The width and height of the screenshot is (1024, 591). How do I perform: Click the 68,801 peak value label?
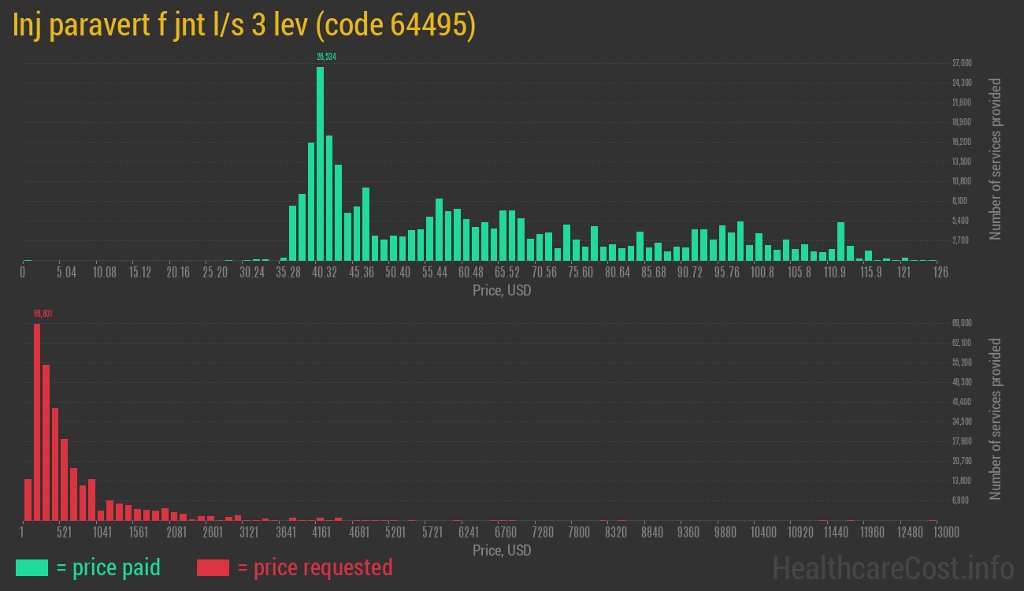click(43, 314)
